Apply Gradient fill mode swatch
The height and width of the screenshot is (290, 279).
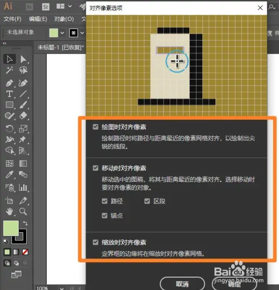pos(16,252)
